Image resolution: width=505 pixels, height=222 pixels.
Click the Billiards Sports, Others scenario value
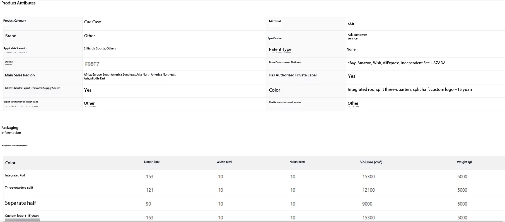(100, 48)
